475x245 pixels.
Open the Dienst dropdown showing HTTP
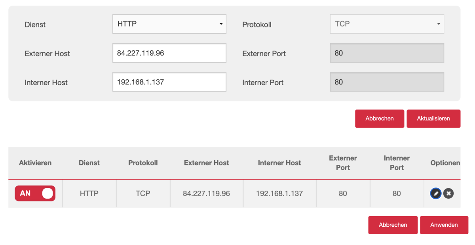(169, 24)
